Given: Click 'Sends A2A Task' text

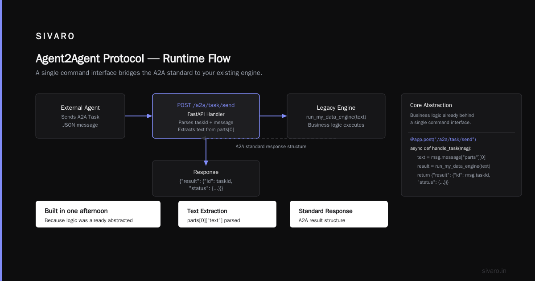Looking at the screenshot, I should click(80, 117).
